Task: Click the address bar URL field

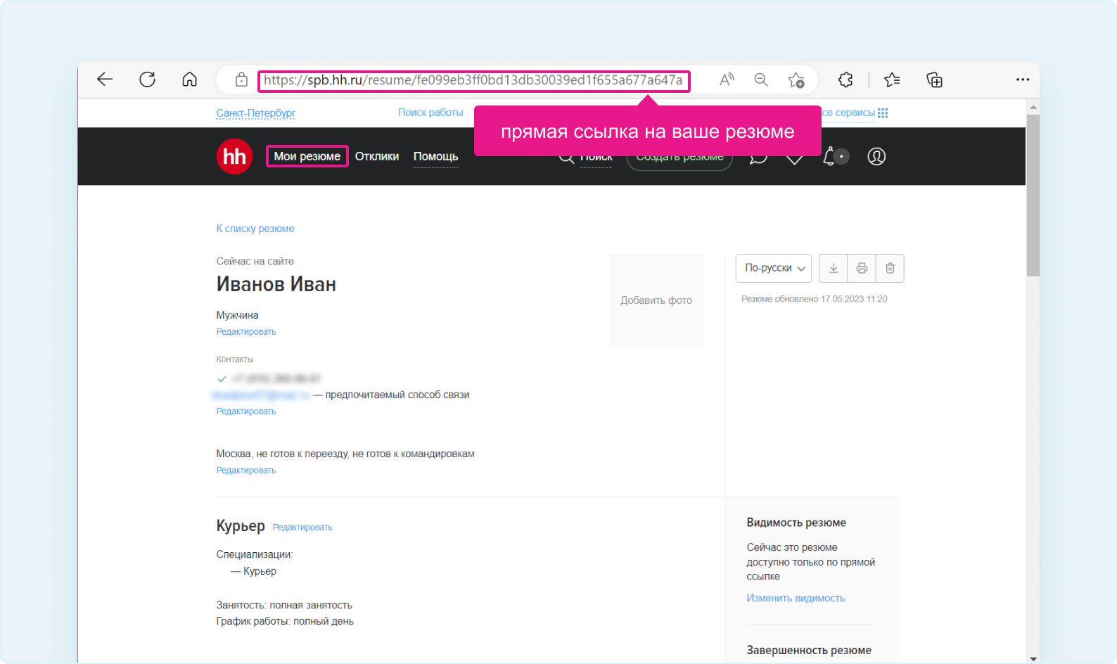Action: [x=473, y=80]
